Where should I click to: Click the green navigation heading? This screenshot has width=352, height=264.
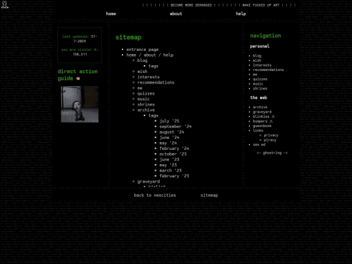(265, 36)
